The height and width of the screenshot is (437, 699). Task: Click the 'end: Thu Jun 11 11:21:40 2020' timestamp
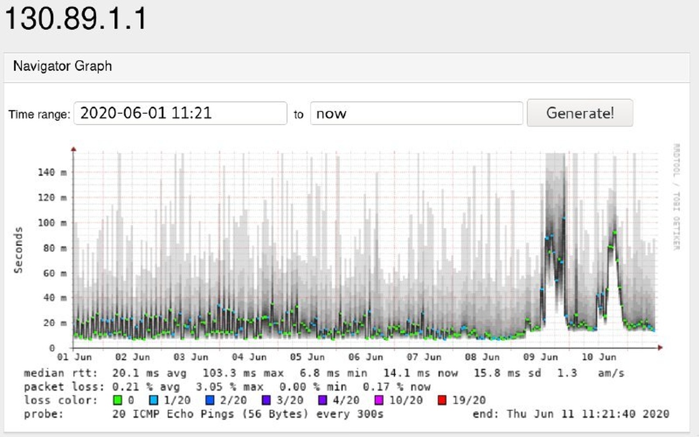click(x=571, y=414)
